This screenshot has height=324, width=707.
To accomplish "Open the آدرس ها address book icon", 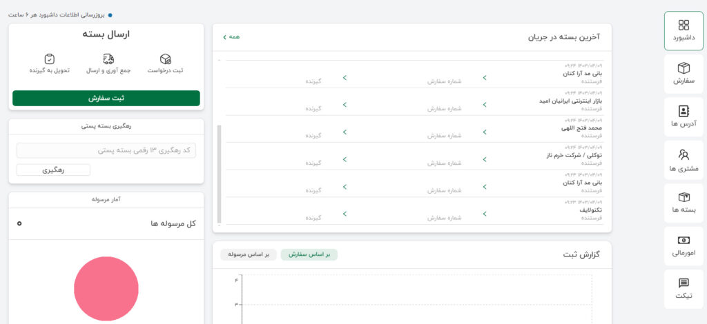I will click(684, 111).
